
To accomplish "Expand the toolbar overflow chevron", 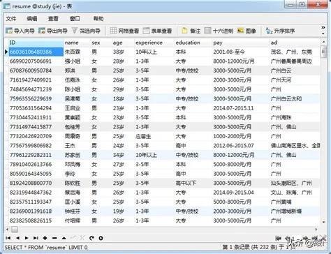I will [323, 27].
